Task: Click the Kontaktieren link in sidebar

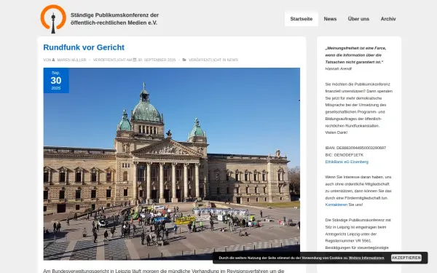Action: pos(336,205)
